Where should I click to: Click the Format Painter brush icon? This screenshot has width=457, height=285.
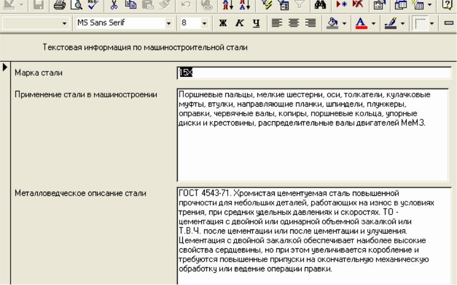tap(164, 5)
